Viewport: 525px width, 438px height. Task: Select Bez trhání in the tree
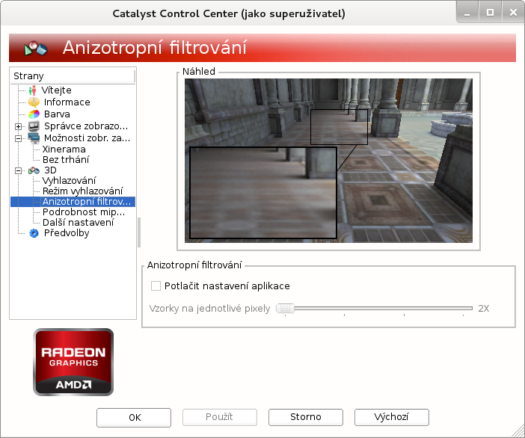click(x=66, y=160)
